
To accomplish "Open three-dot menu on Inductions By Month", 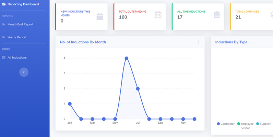I will tap(198, 42).
